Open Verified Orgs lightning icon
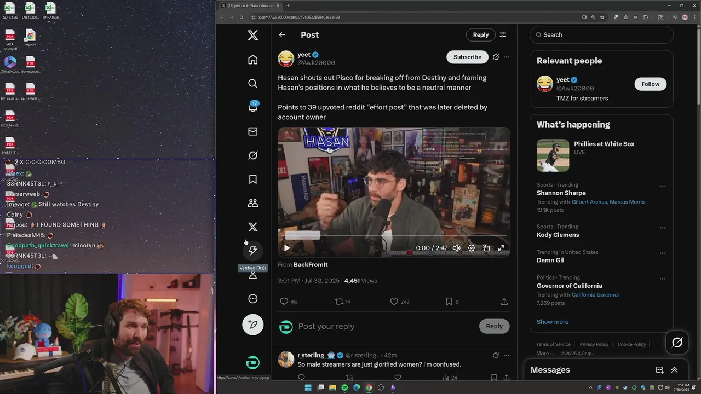Image resolution: width=701 pixels, height=394 pixels. [x=252, y=251]
